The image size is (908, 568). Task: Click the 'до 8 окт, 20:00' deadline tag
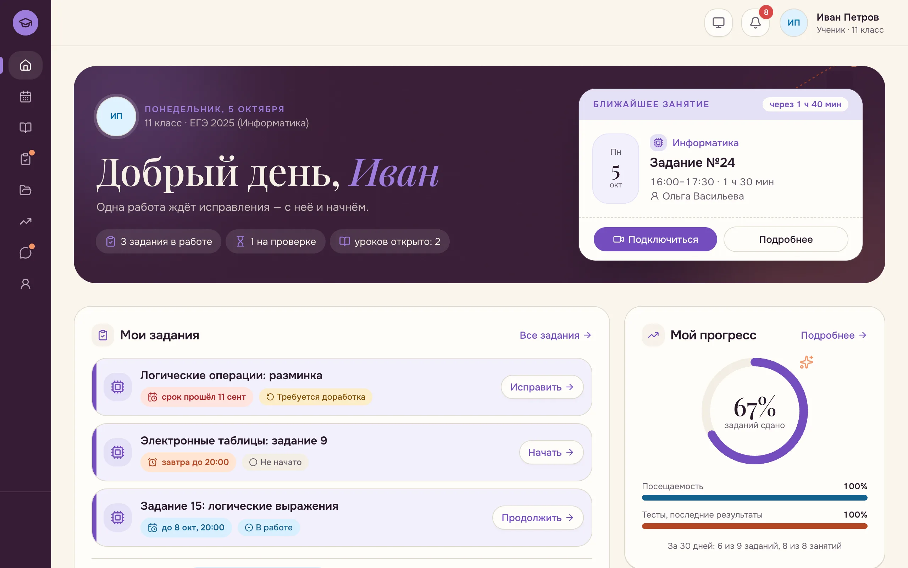click(186, 528)
